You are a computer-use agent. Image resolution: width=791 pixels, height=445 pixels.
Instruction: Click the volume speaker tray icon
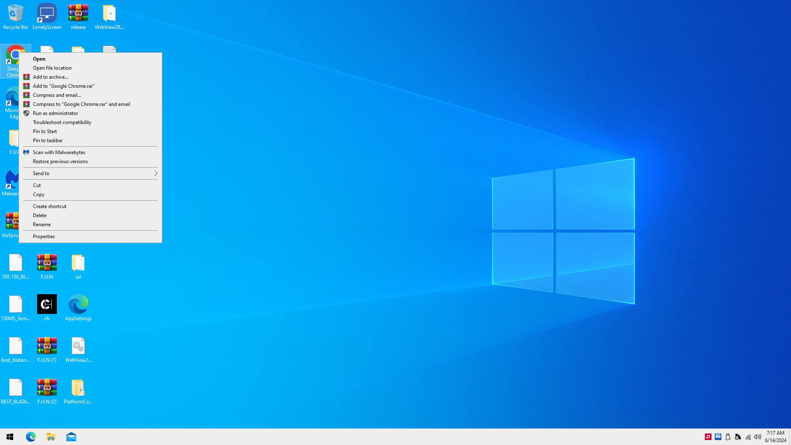tap(758, 437)
